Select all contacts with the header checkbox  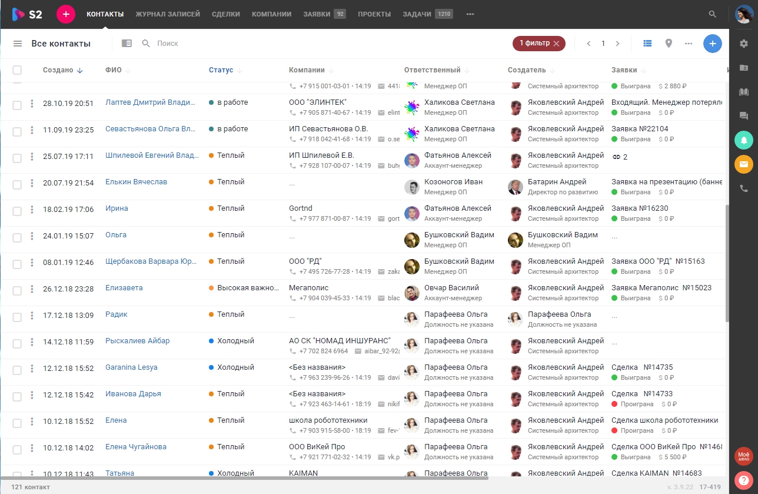pyautogui.click(x=17, y=69)
